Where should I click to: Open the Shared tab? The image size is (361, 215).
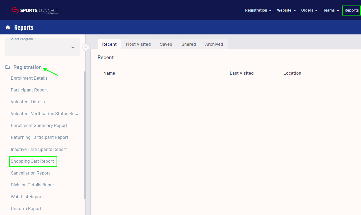click(x=189, y=44)
